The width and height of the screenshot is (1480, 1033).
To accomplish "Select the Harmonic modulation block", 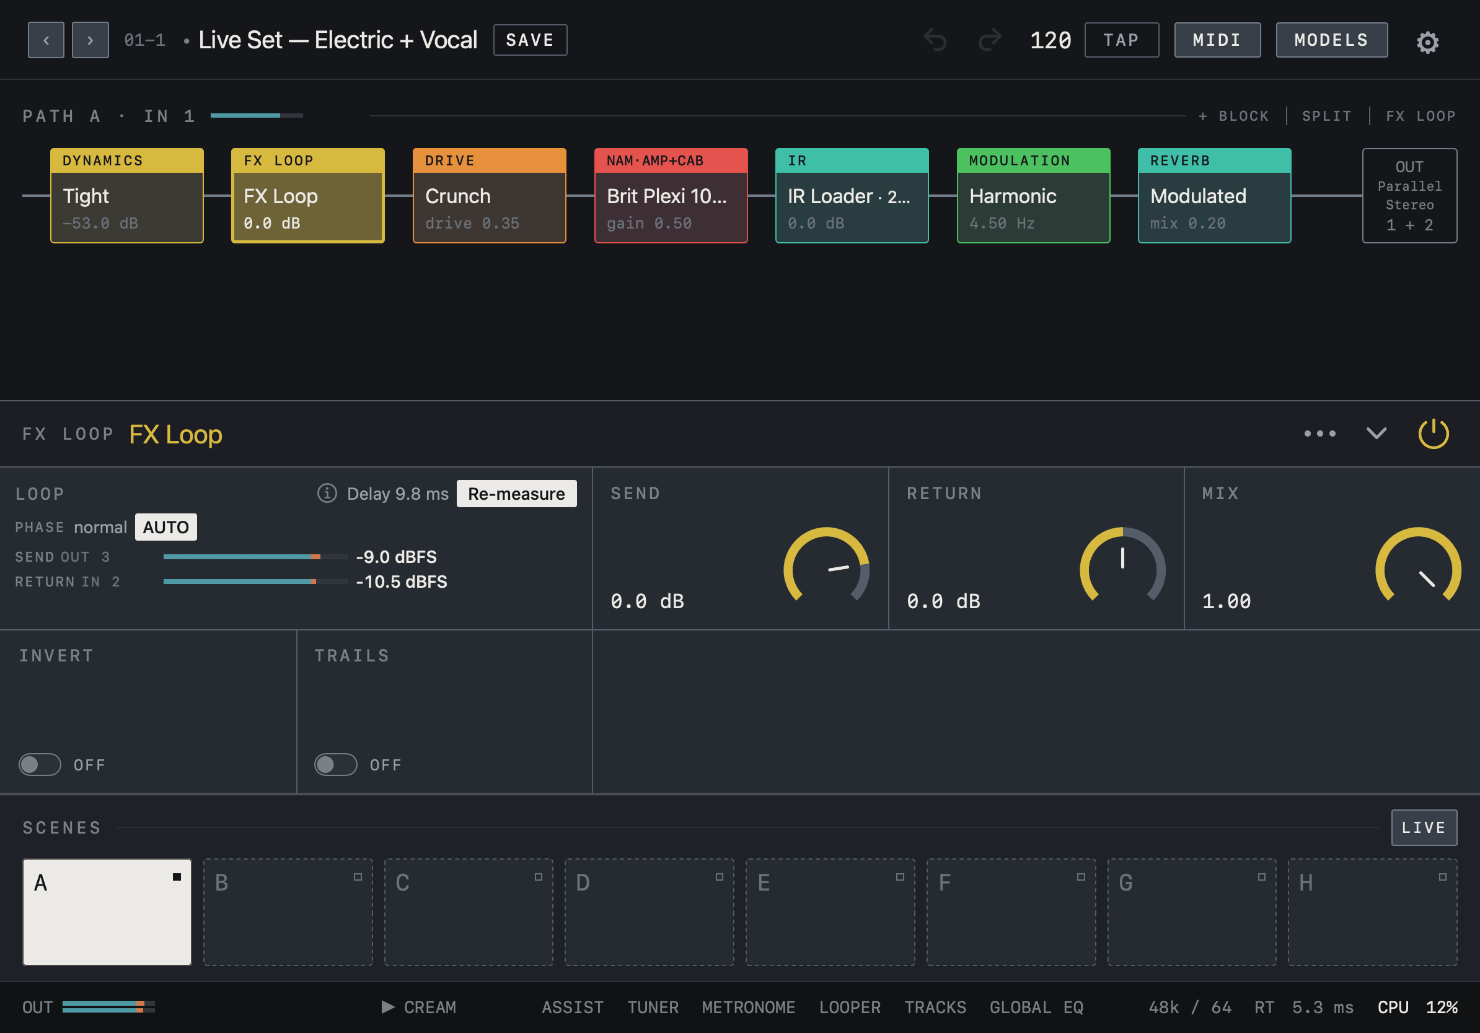I will 1033,196.
